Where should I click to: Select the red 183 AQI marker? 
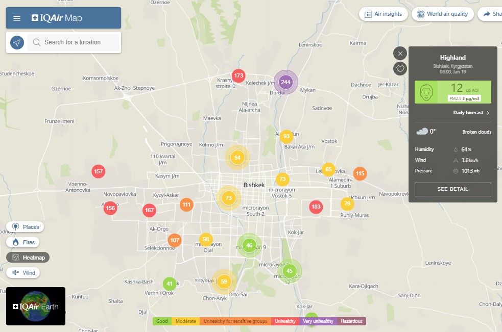(316, 207)
